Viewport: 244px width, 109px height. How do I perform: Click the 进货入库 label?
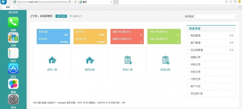[52, 70]
